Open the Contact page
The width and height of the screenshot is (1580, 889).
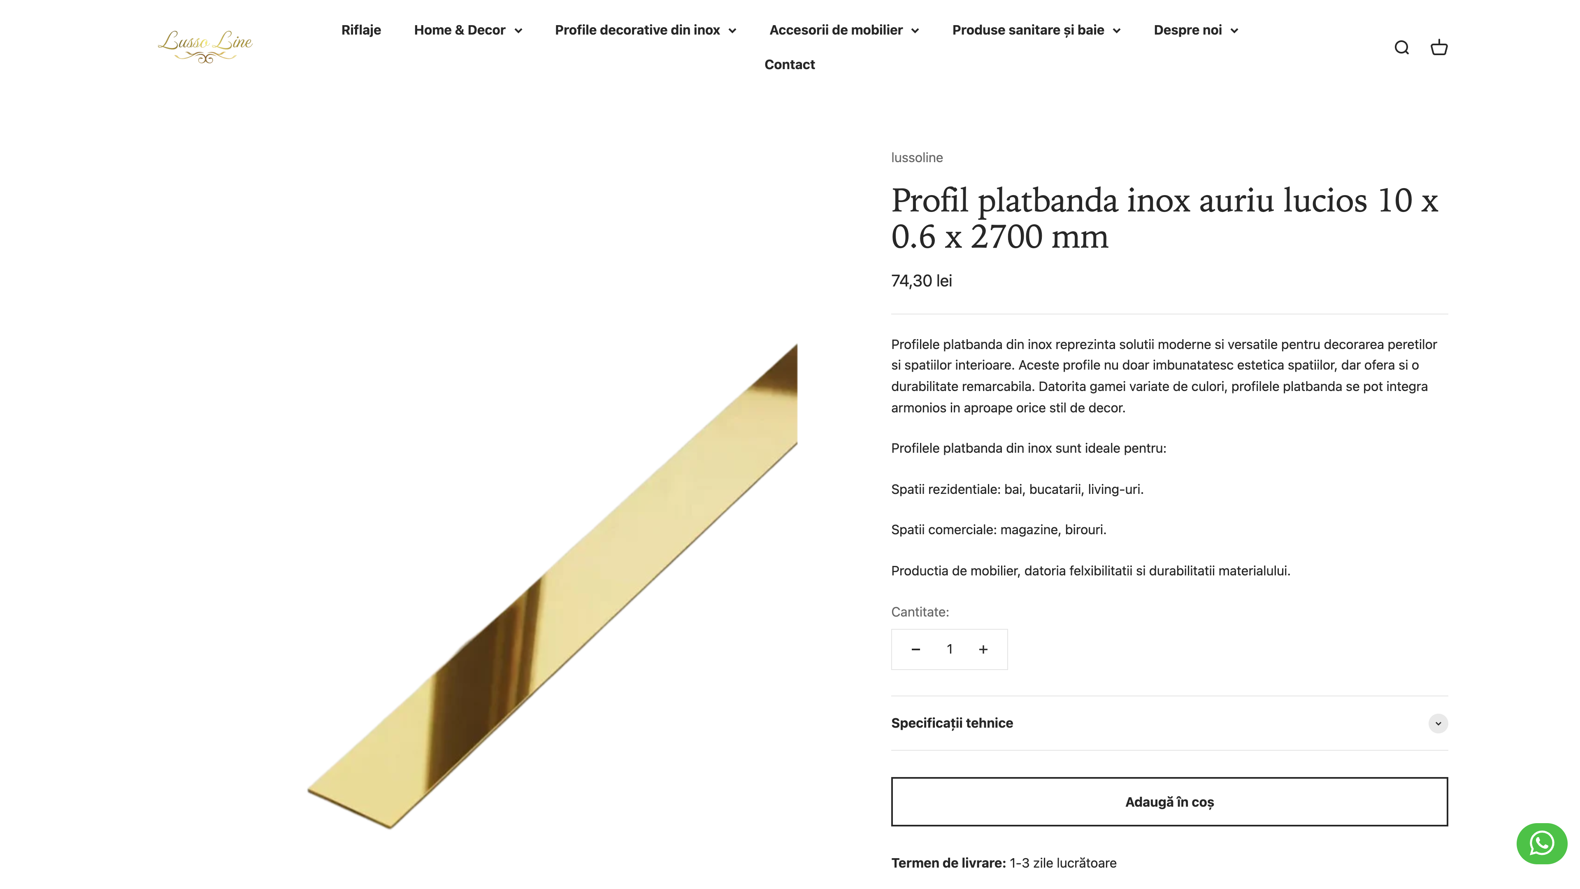tap(790, 64)
